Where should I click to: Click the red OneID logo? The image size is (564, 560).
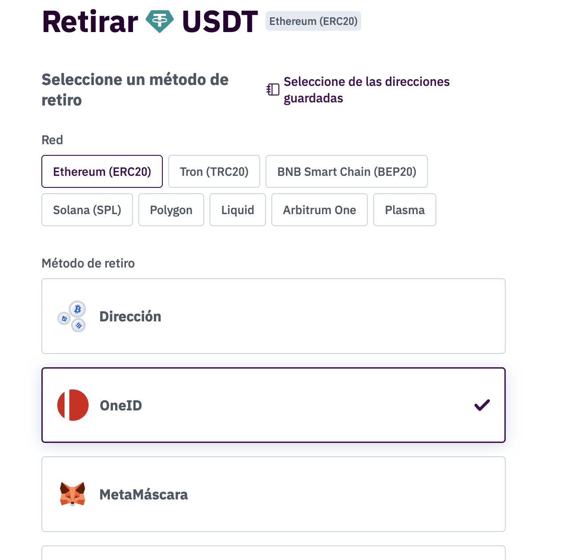73,405
